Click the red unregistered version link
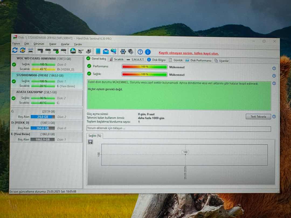 (x=189, y=53)
